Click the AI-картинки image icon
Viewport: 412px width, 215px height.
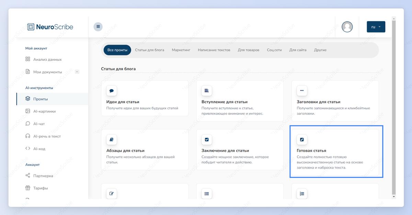(x=28, y=111)
